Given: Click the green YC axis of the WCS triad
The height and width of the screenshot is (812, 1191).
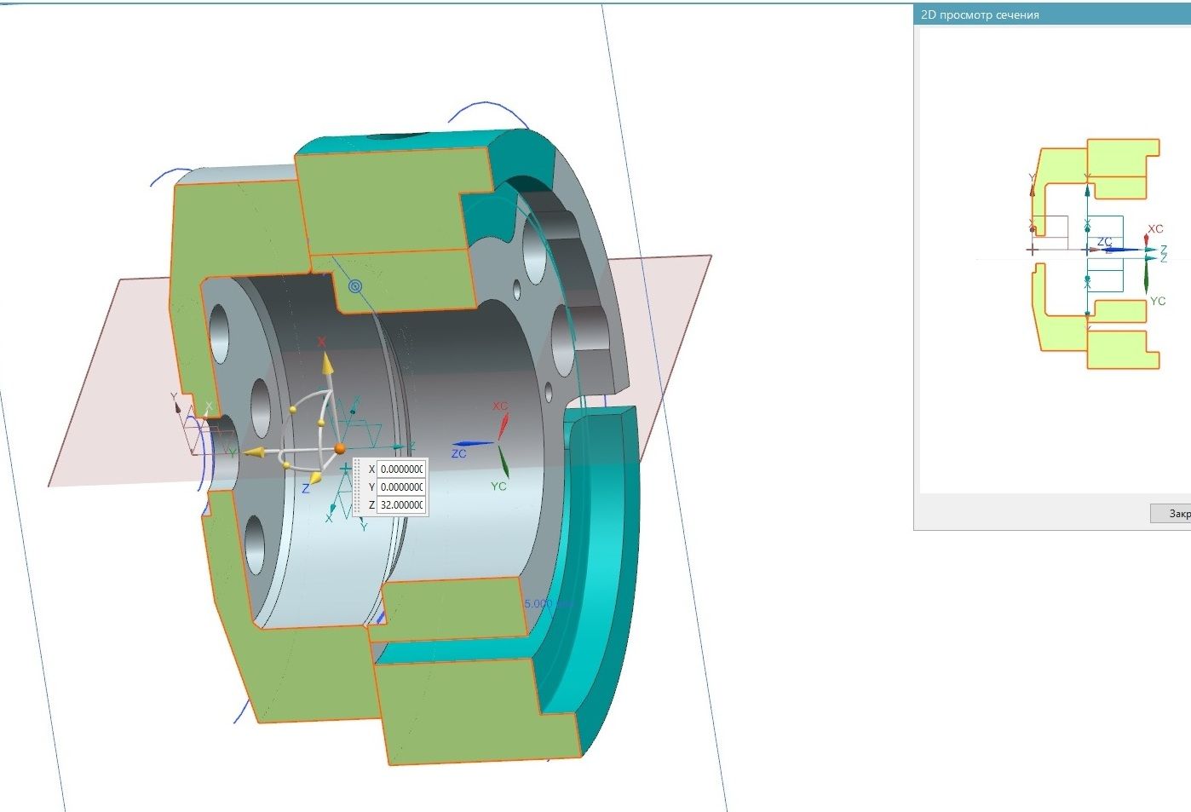Looking at the screenshot, I should [503, 464].
